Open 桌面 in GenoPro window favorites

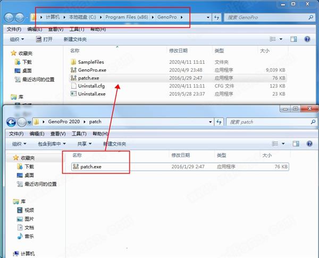tap(23, 71)
